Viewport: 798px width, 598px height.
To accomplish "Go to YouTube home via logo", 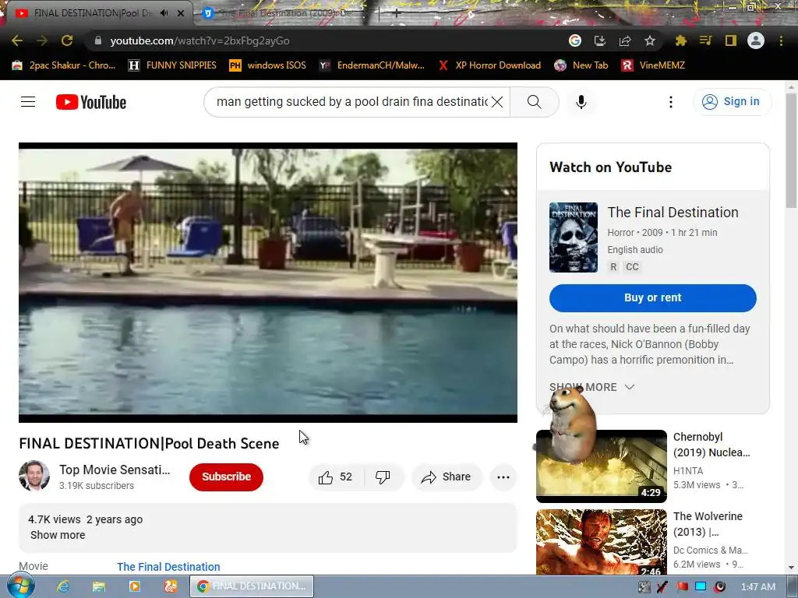I will click(x=91, y=102).
